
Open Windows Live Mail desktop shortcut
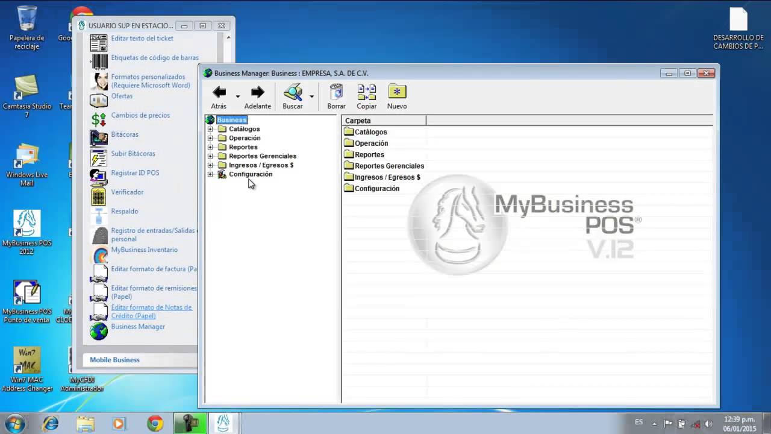click(27, 165)
